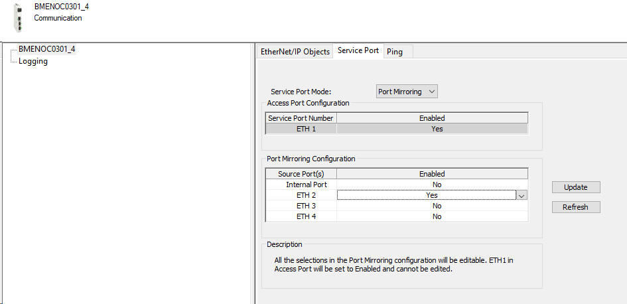
Task: Open the Service Port Mode dropdown
Action: (x=407, y=92)
